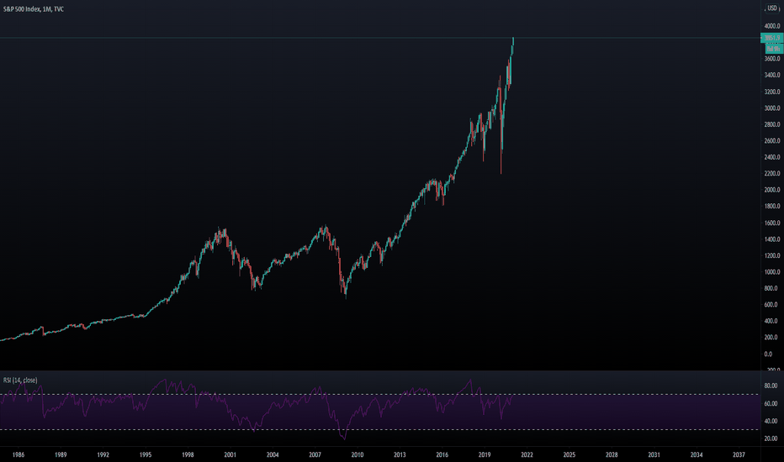Click the 3400.0 price scale label
The height and width of the screenshot is (462, 784).
[772, 75]
